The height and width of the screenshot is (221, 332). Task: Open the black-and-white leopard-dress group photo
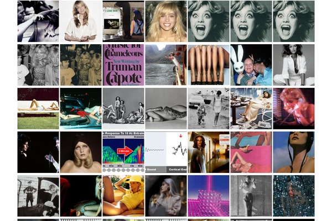[38, 65]
